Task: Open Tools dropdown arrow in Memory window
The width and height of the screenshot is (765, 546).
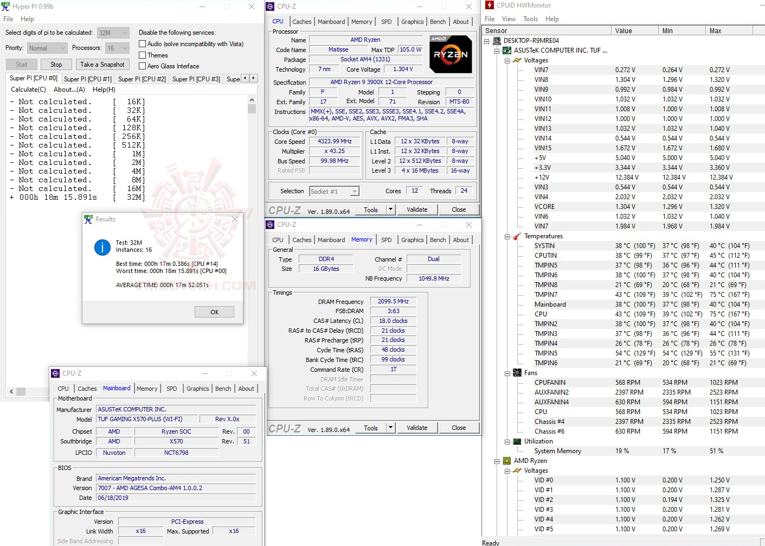Action: pyautogui.click(x=390, y=428)
